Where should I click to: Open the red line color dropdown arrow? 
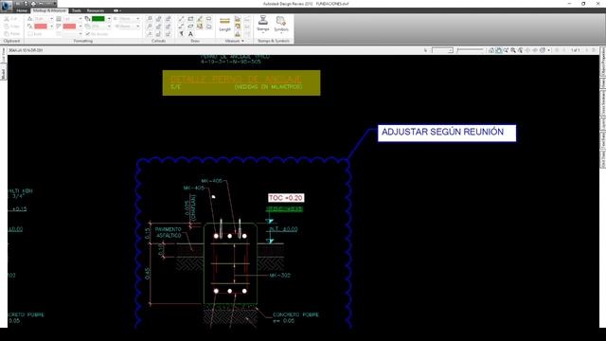(80, 27)
